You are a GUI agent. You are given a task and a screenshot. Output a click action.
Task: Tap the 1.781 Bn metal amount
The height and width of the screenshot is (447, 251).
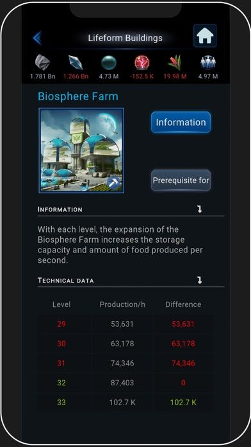[43, 76]
